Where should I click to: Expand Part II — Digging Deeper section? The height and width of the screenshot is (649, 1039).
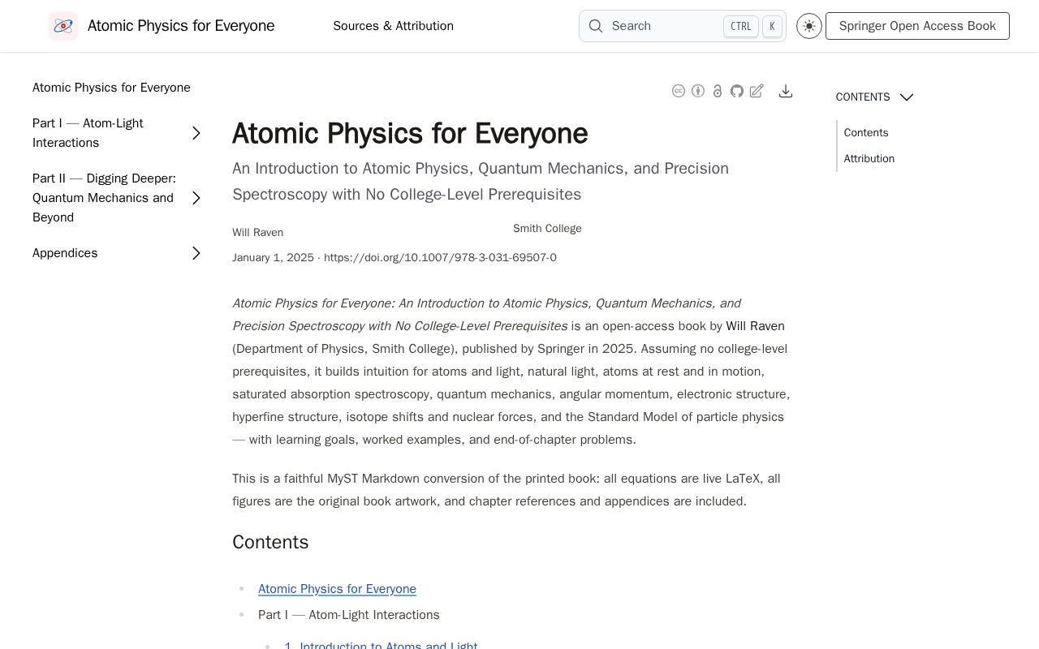pyautogui.click(x=196, y=198)
